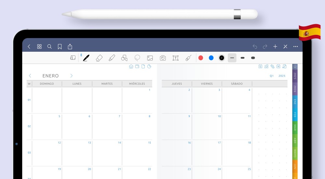This screenshot has width=325, height=179.
Task: Close the editing toolbar with X icon
Action: (285, 47)
